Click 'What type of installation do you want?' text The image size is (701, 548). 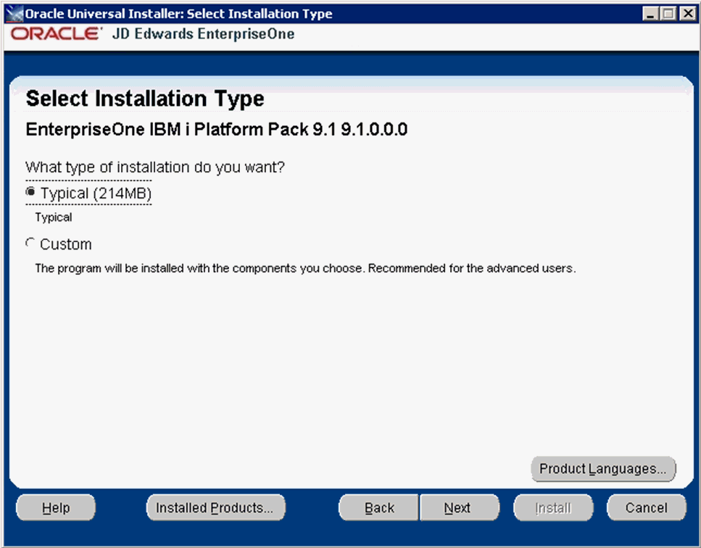pyautogui.click(x=154, y=167)
